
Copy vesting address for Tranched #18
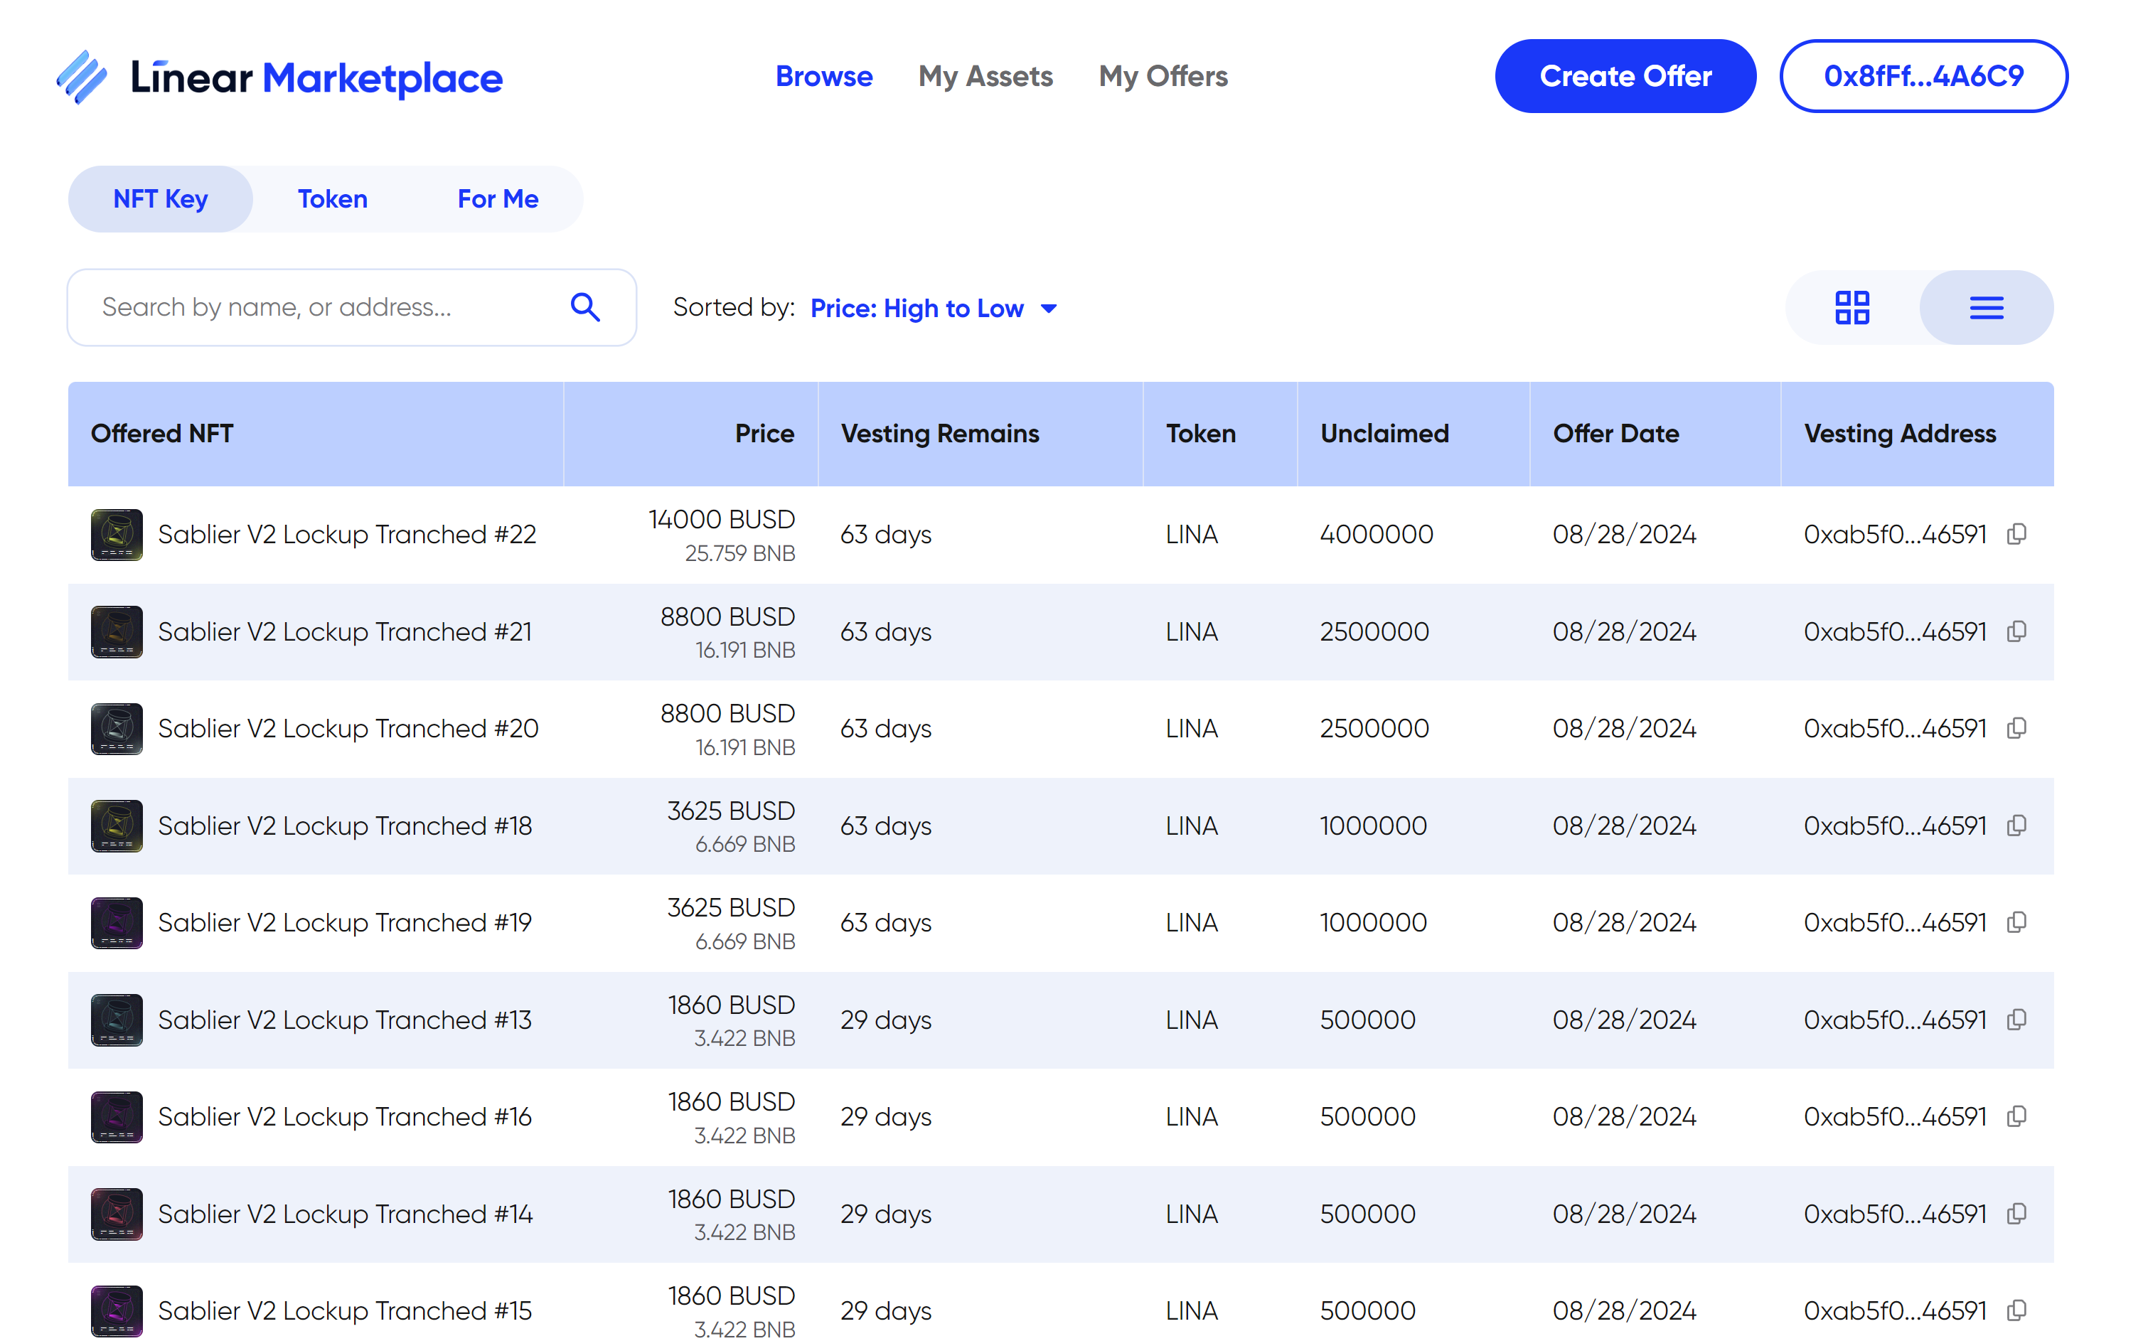[2016, 826]
